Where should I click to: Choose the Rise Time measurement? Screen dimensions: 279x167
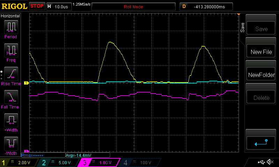[x=10, y=74]
